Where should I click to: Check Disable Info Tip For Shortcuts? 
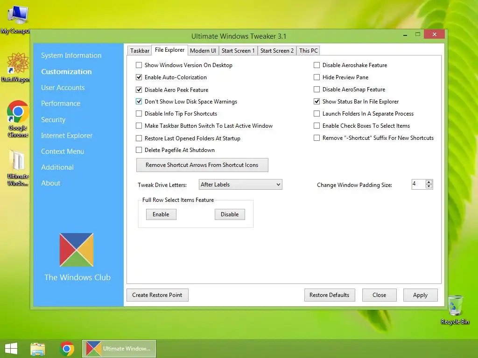139,114
